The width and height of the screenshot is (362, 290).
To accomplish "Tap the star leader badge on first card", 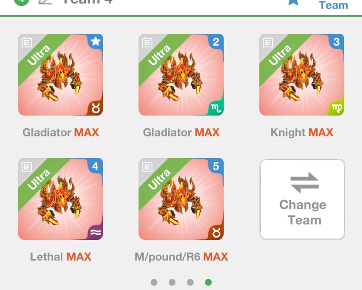I will [x=95, y=42].
